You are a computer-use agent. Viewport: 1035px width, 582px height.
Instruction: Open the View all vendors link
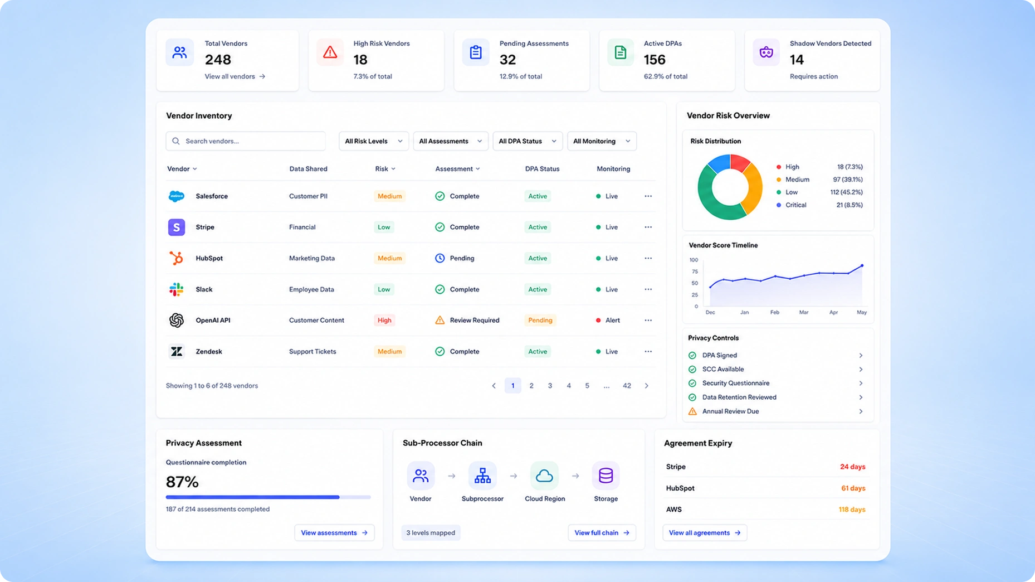[235, 76]
